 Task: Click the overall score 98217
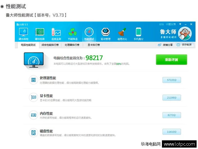pos(94,58)
